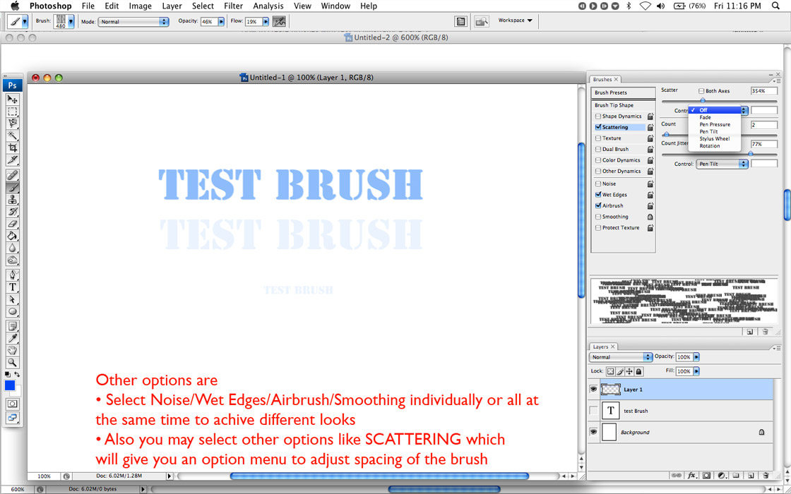The width and height of the screenshot is (791, 494).
Task: Open Count Jitter Control dropdown showing Pen Tilt
Action: [721, 164]
